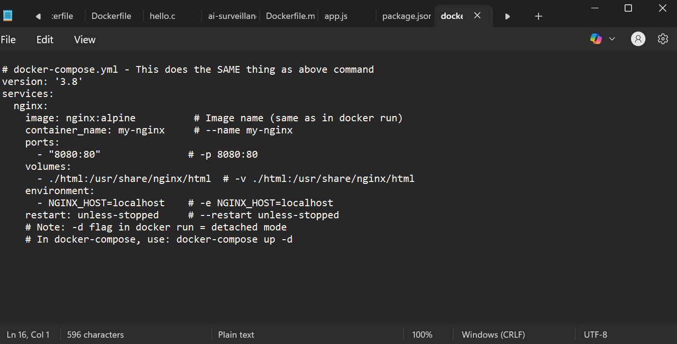Click the Notepad app icon
The image size is (677, 344).
pos(8,16)
